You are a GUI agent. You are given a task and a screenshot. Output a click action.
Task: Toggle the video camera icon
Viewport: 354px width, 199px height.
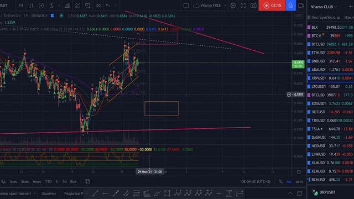301,6
